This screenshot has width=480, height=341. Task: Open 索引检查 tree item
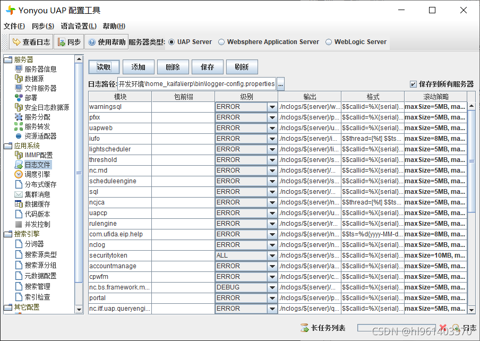(37, 297)
